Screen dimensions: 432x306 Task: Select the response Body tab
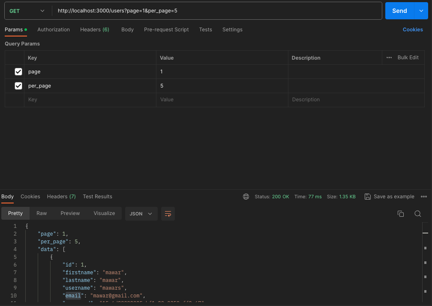tap(7, 197)
